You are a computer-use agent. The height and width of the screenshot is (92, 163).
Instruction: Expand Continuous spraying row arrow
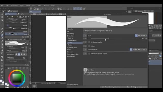pos(86,42)
